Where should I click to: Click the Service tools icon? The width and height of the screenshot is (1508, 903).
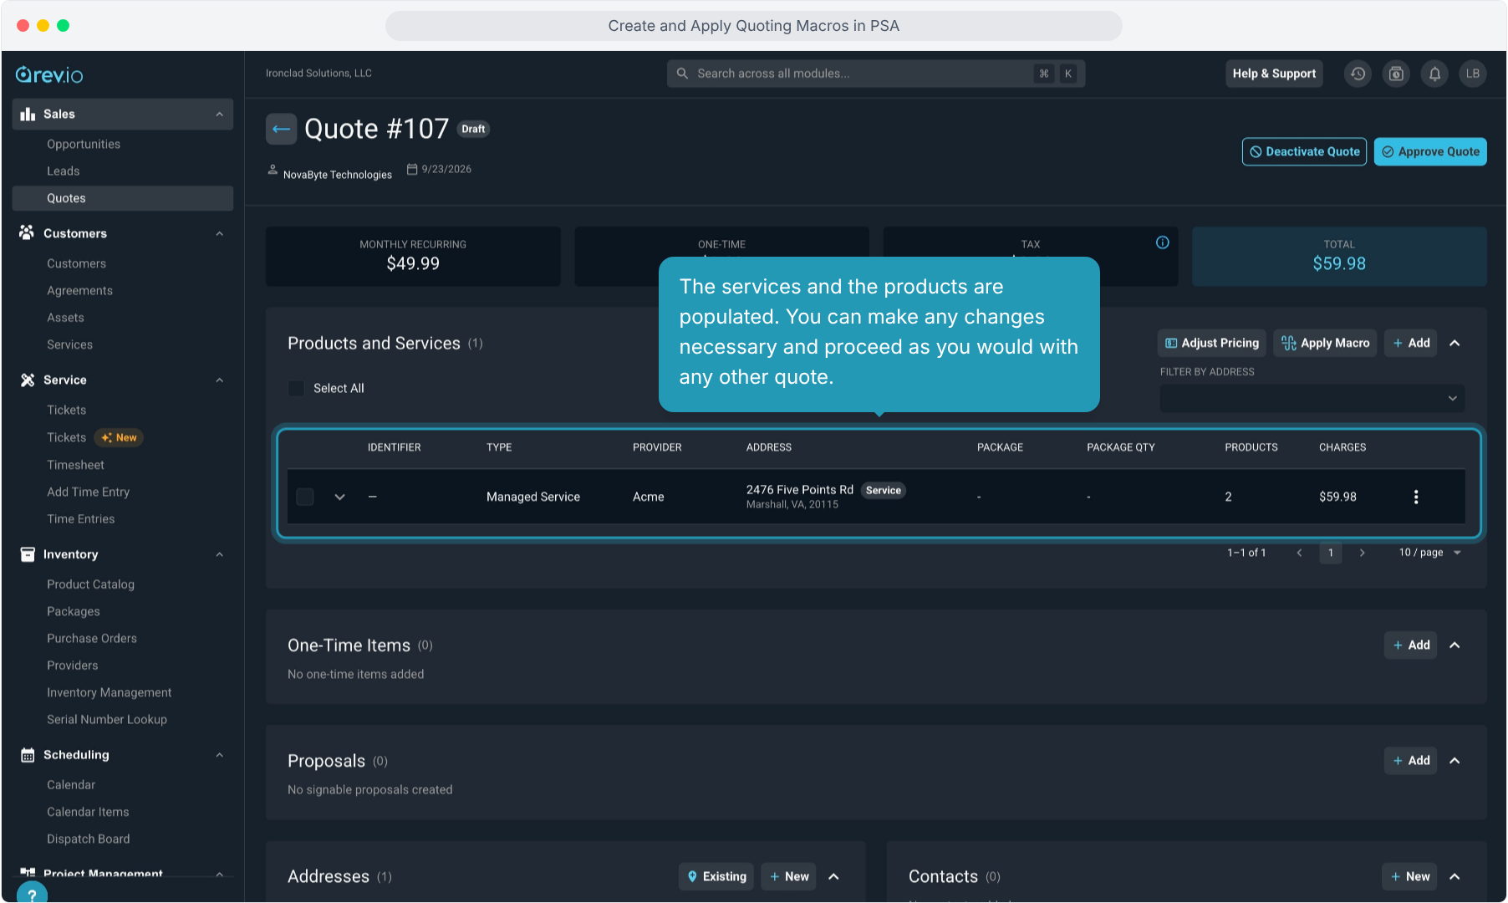(x=28, y=380)
